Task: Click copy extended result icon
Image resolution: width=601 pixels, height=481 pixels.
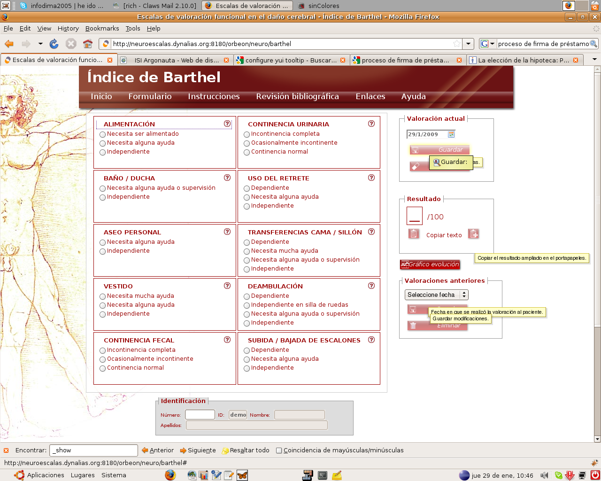Action: point(473,234)
